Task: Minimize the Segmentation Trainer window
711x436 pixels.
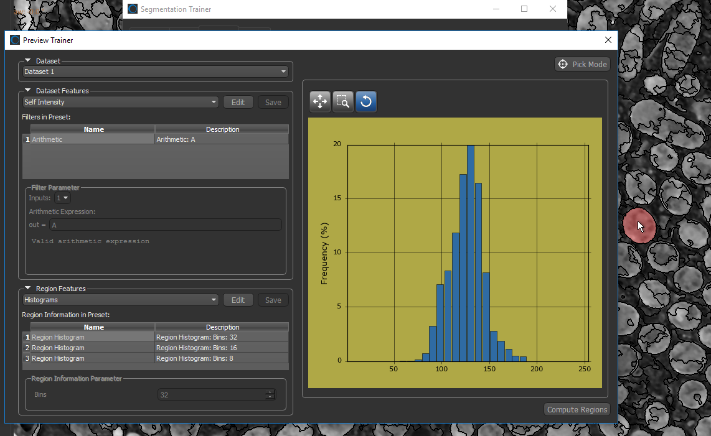Action: [x=496, y=9]
